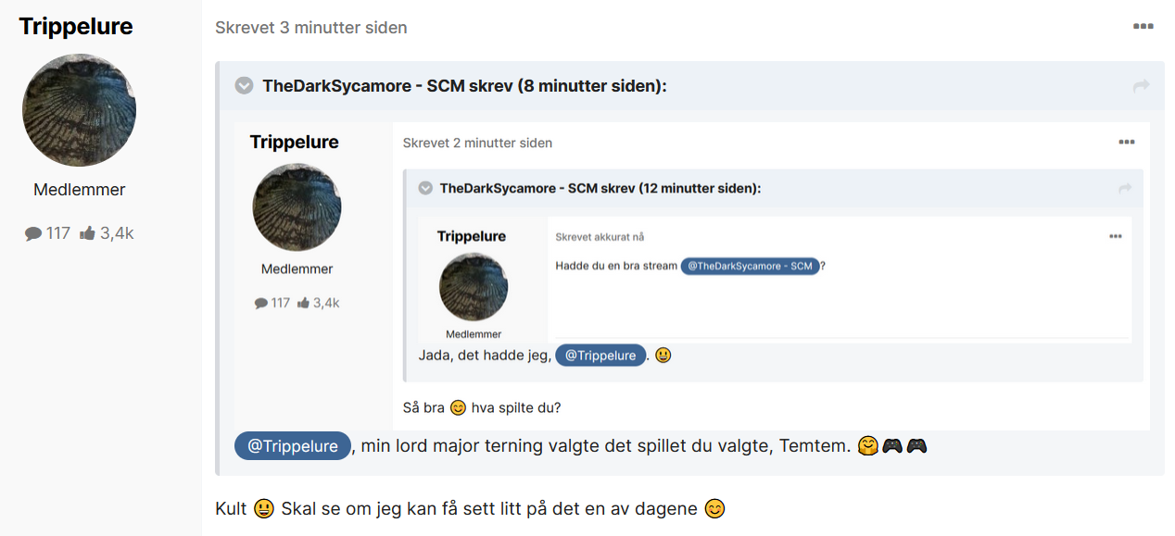The width and height of the screenshot is (1175, 536).
Task: Collapse the nested quote (12 minutter siden)
Action: [x=425, y=188]
